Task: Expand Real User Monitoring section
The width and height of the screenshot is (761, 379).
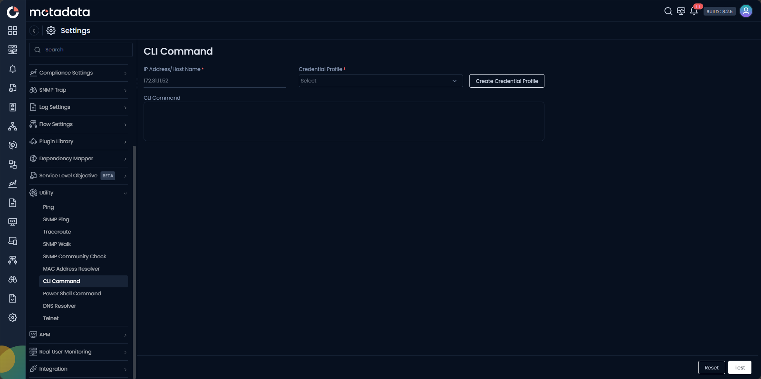Action: tap(79, 352)
